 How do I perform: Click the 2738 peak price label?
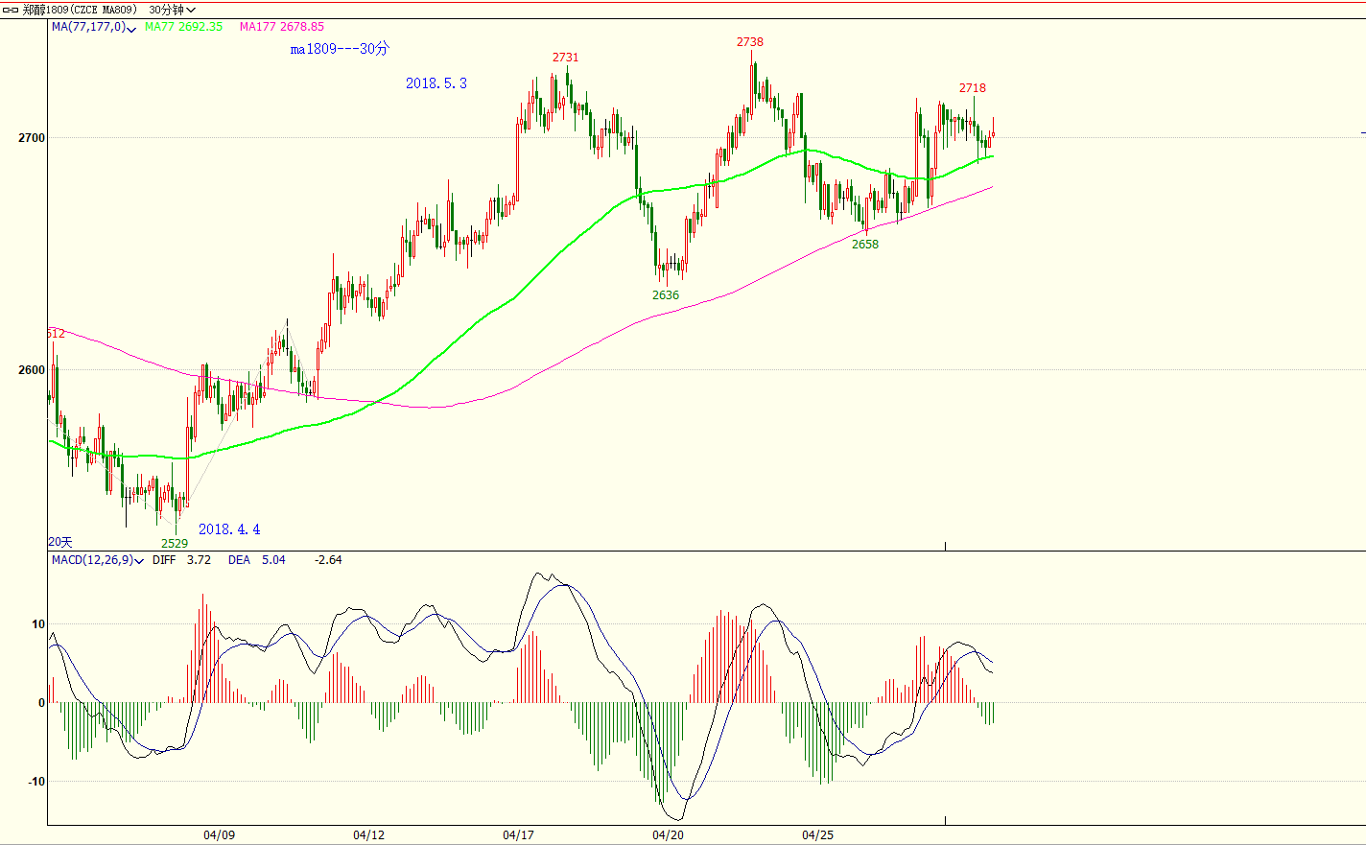click(750, 42)
